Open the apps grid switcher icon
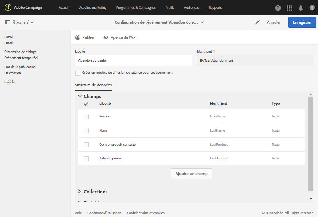The image size is (318, 217). pos(289,8)
